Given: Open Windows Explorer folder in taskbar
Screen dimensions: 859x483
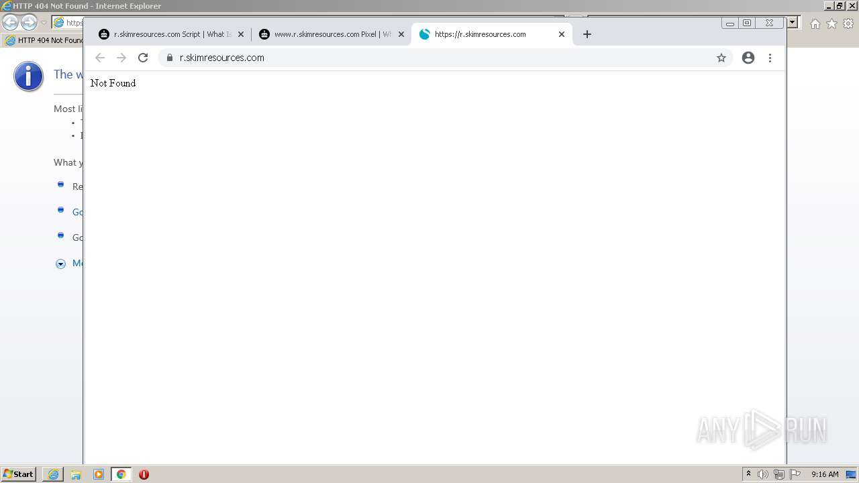Looking at the screenshot, I should pyautogui.click(x=76, y=474).
